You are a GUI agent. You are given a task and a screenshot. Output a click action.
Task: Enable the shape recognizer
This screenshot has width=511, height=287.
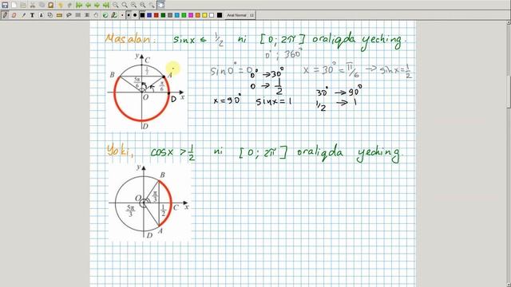[x=50, y=15]
